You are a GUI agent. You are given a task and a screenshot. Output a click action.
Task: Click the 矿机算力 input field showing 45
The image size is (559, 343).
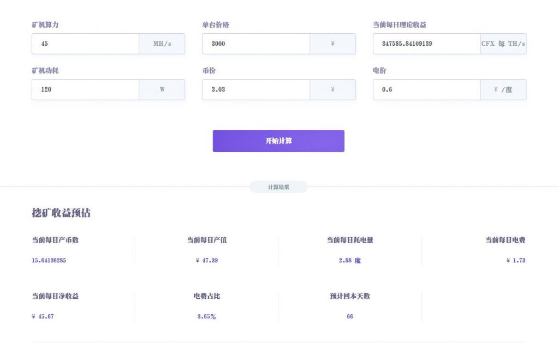click(85, 44)
